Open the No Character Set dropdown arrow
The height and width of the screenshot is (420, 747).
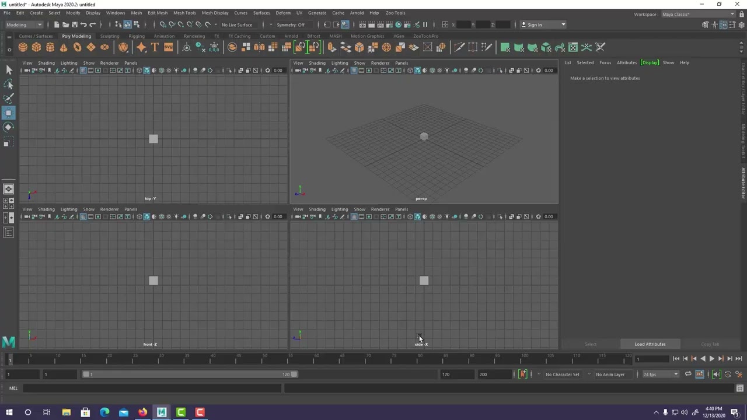539,374
